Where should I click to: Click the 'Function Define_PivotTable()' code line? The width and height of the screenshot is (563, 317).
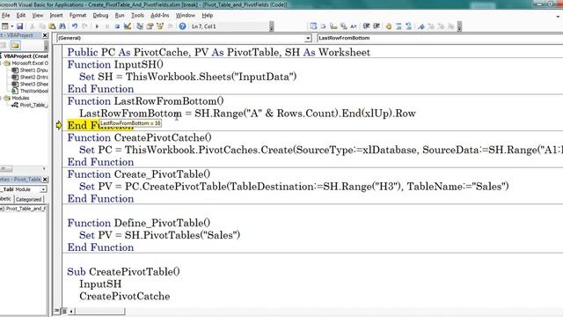pos(139,223)
